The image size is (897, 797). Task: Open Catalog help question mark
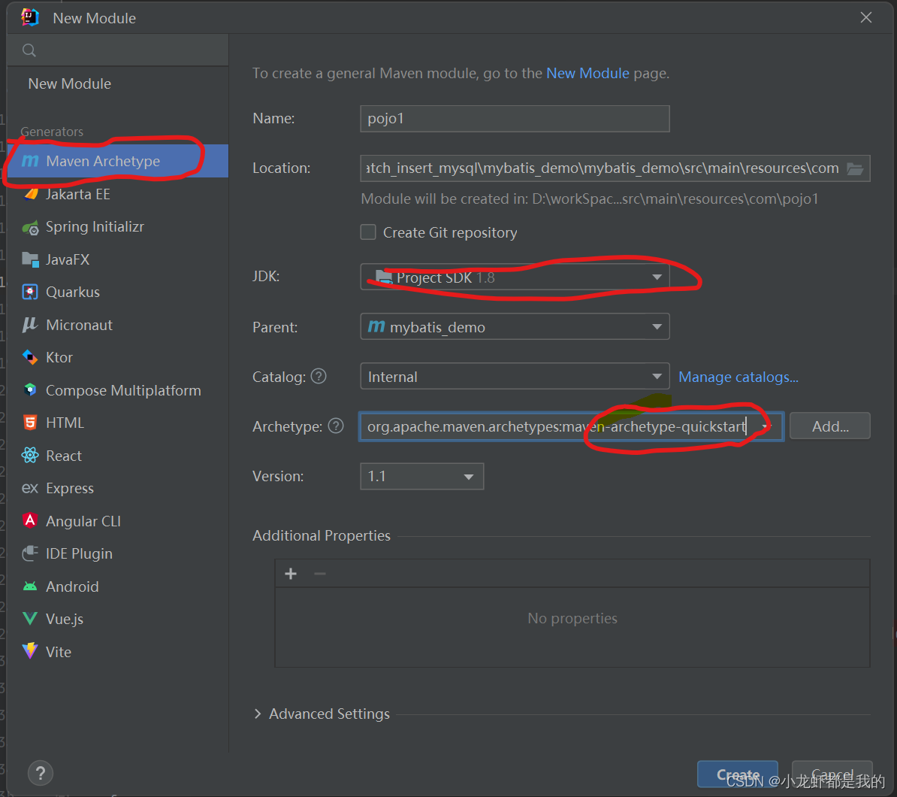[319, 376]
